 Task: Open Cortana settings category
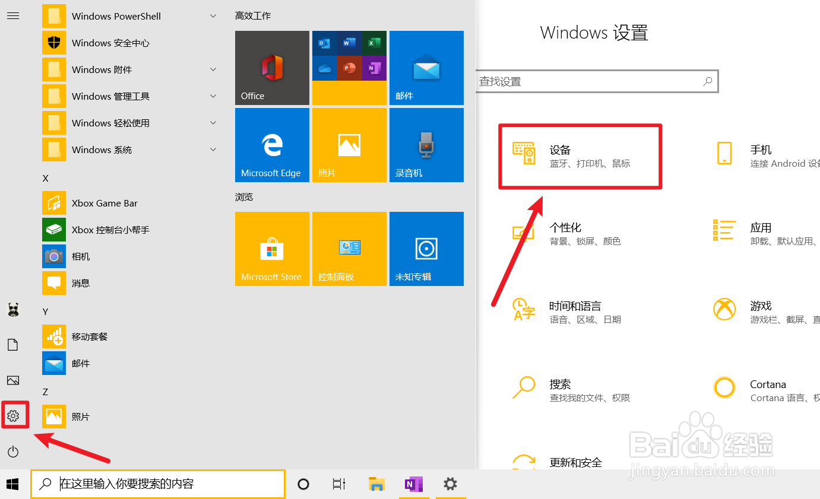pyautogui.click(x=766, y=390)
